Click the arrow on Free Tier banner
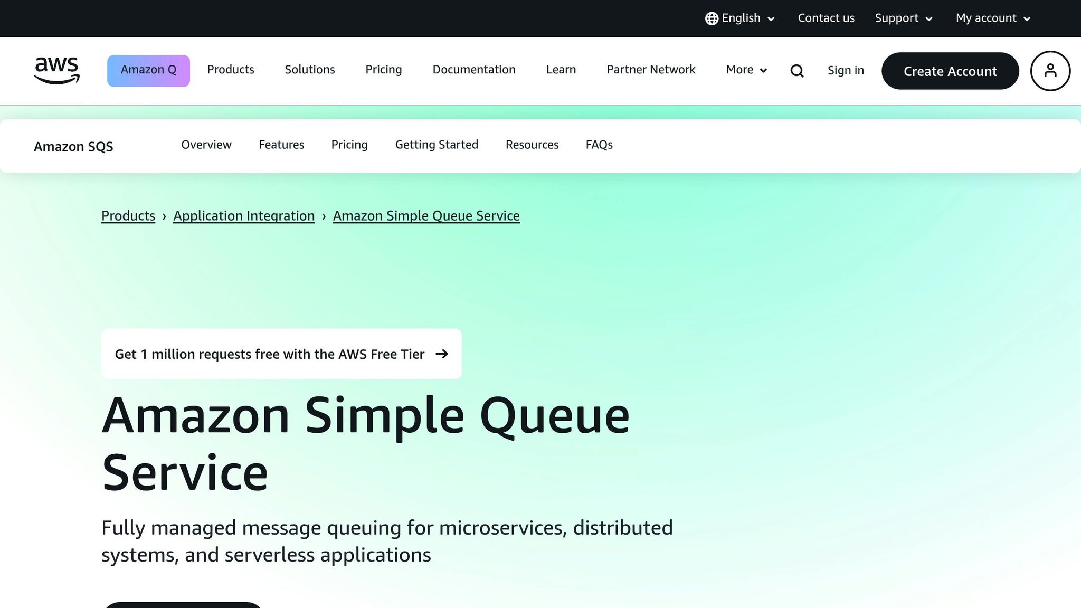Screen dimensions: 1081x608 coord(442,354)
